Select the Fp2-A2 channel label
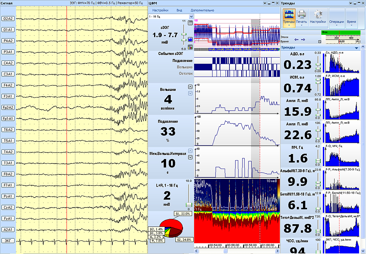 point(8,107)
